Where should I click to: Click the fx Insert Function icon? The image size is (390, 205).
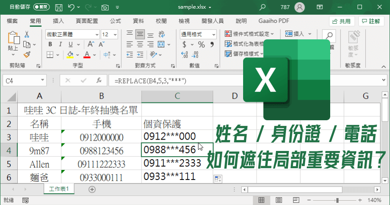99,80
